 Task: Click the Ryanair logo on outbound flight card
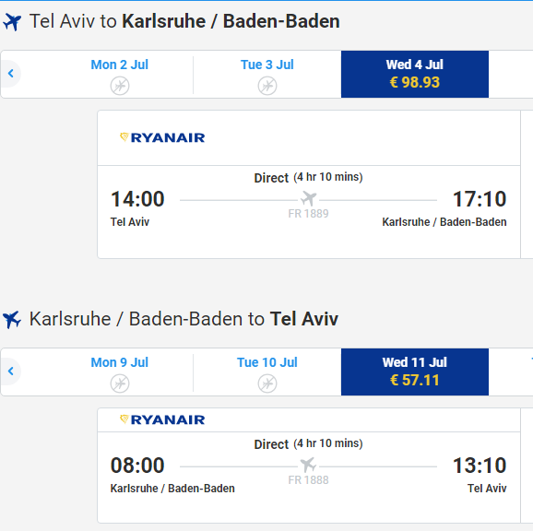(x=162, y=137)
